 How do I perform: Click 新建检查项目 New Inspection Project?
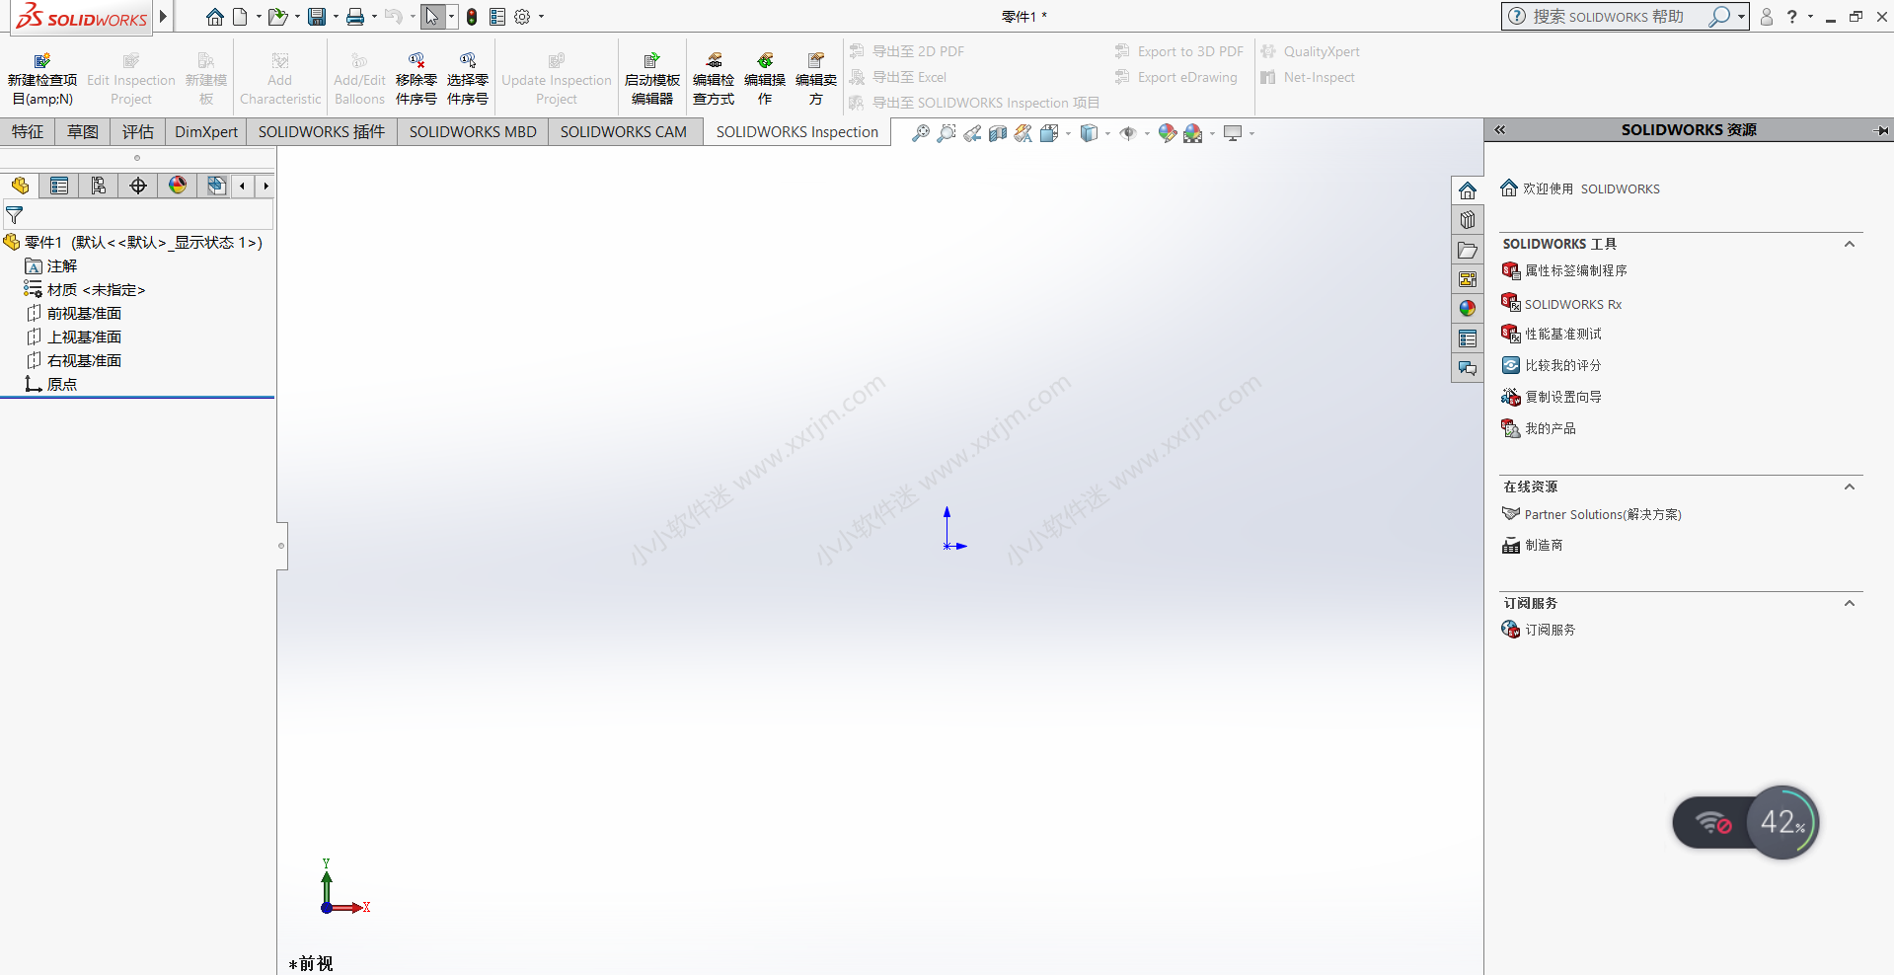[42, 79]
